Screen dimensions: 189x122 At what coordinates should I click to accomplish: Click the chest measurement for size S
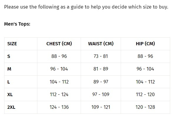tap(59, 56)
